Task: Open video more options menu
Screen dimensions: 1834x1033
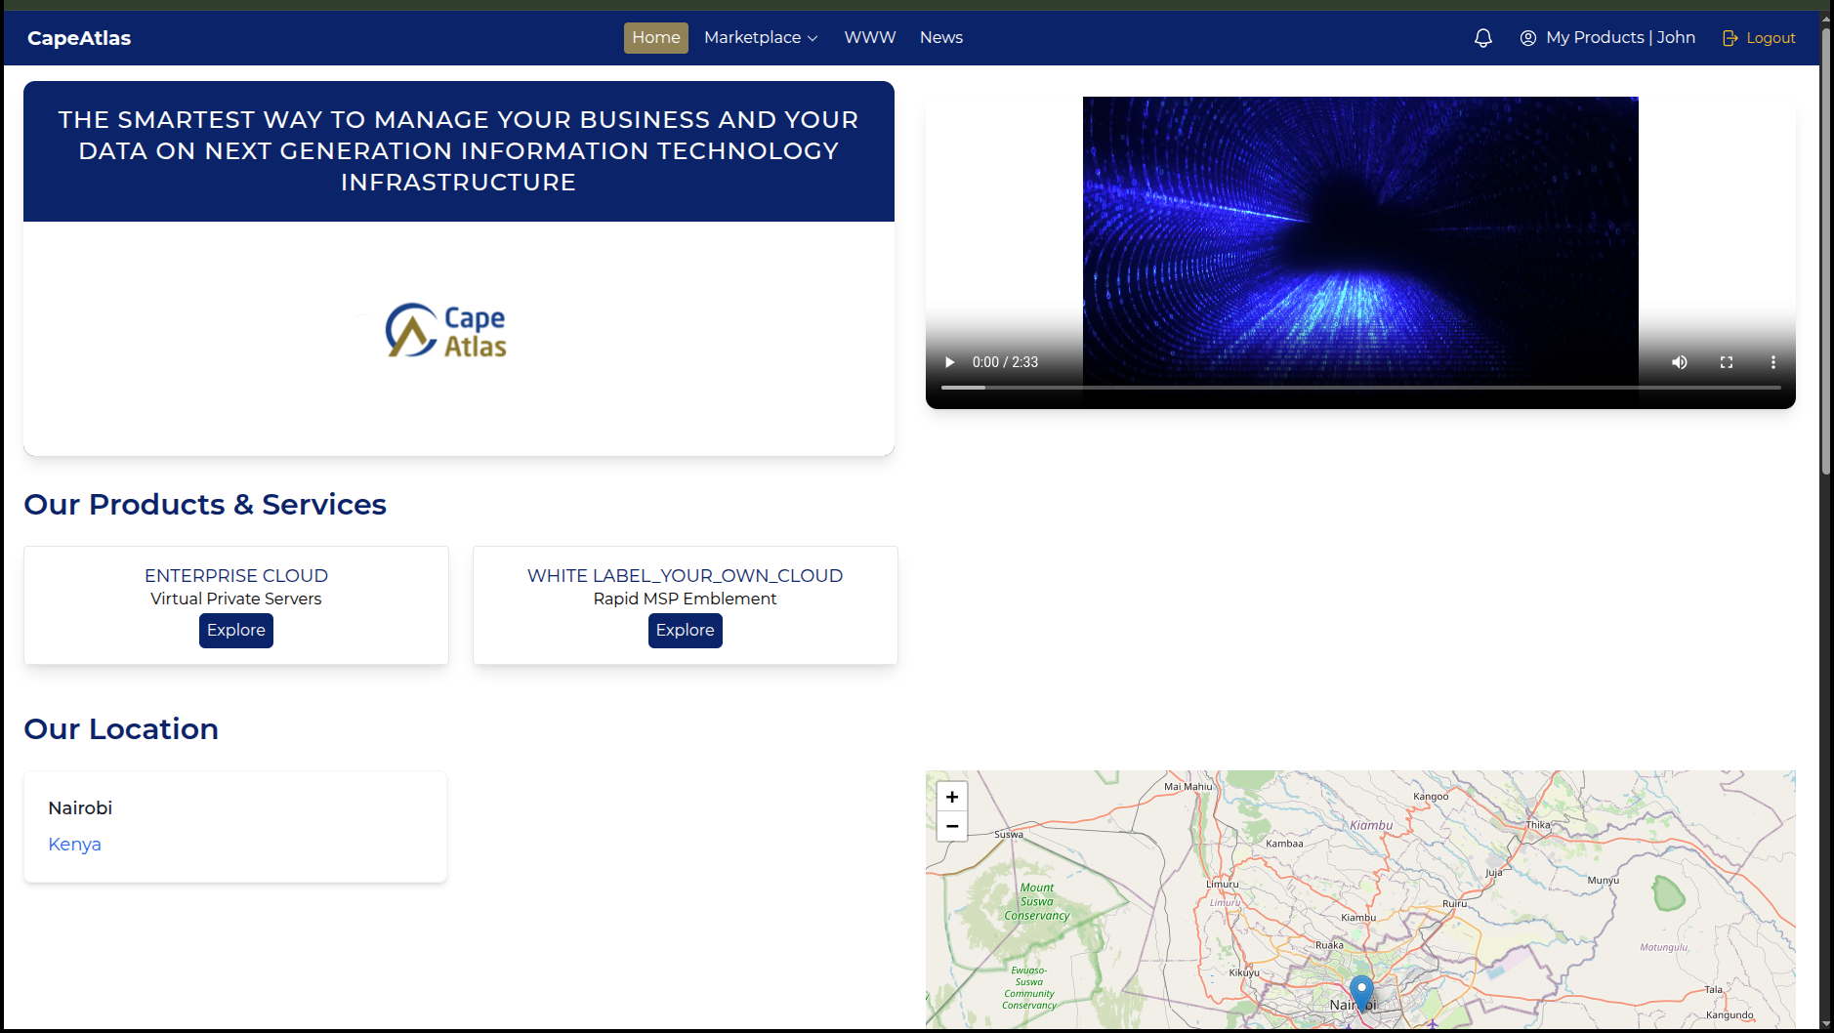Action: (1773, 362)
